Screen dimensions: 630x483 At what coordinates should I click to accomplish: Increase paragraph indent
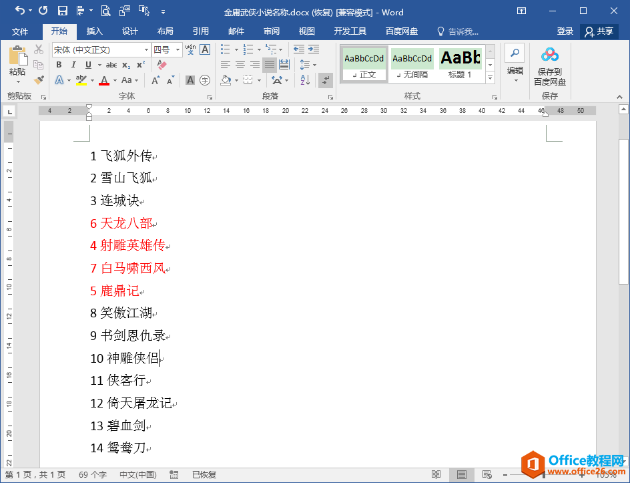314,49
